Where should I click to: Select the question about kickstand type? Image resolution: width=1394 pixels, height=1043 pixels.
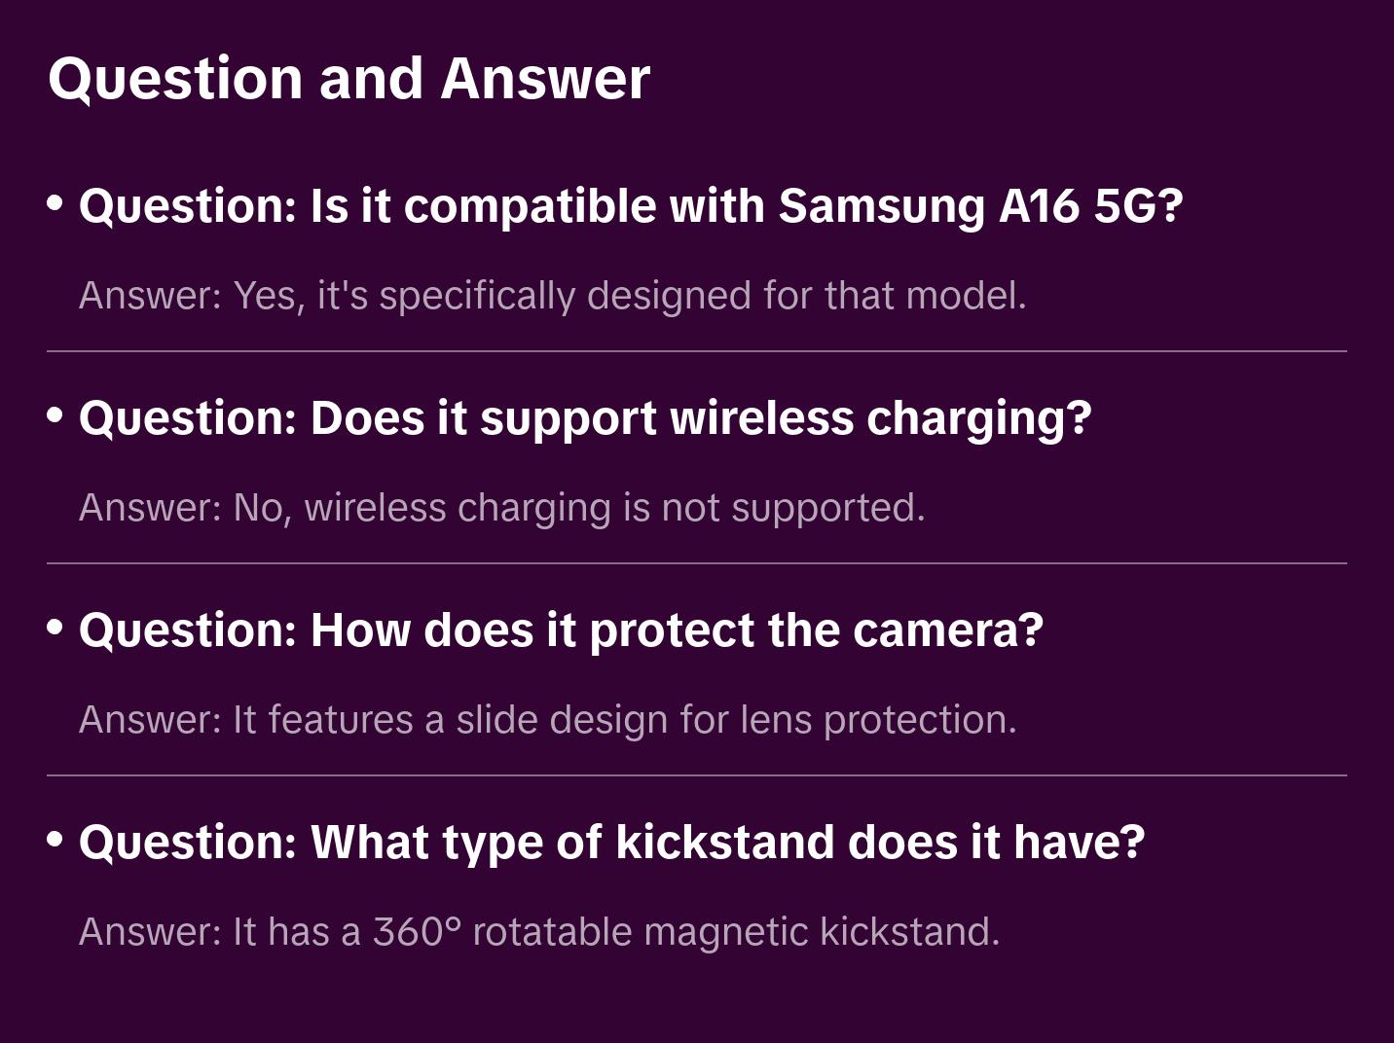(x=611, y=843)
